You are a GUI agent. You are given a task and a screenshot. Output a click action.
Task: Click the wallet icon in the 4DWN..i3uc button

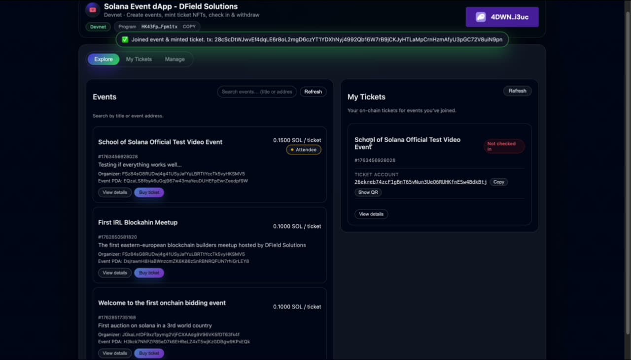(x=481, y=17)
